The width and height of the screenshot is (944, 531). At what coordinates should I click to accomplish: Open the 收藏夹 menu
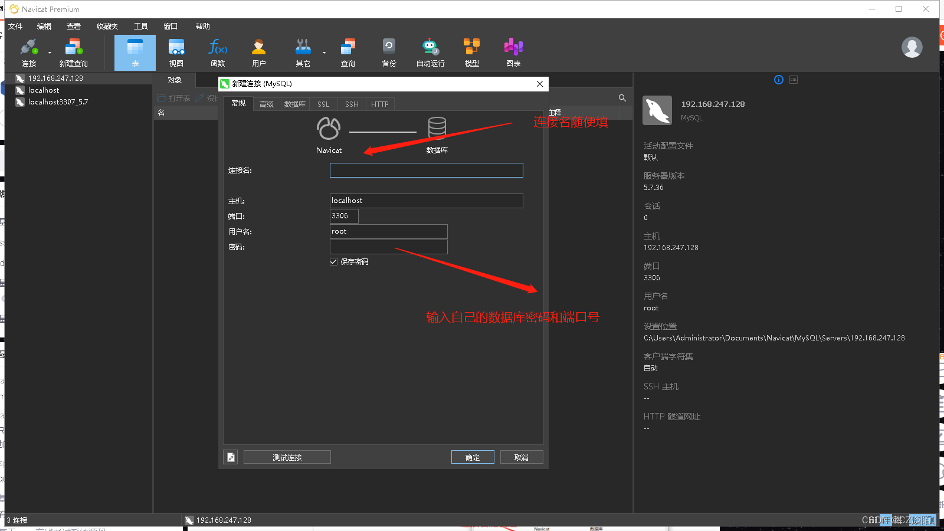point(107,27)
